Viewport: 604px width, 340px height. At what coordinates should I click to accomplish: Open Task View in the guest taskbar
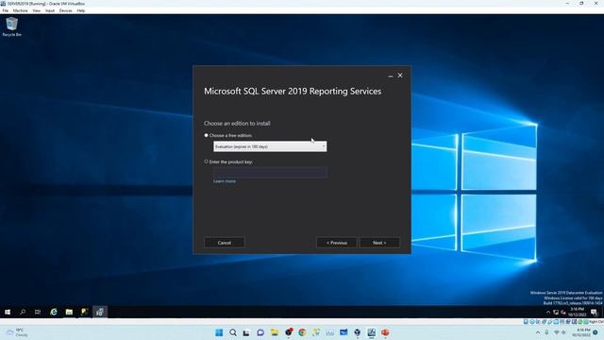click(x=38, y=312)
